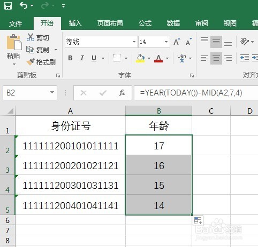Click the cancel X in formula bar
Image resolution: width=258 pixels, height=247 pixels.
(x=84, y=93)
